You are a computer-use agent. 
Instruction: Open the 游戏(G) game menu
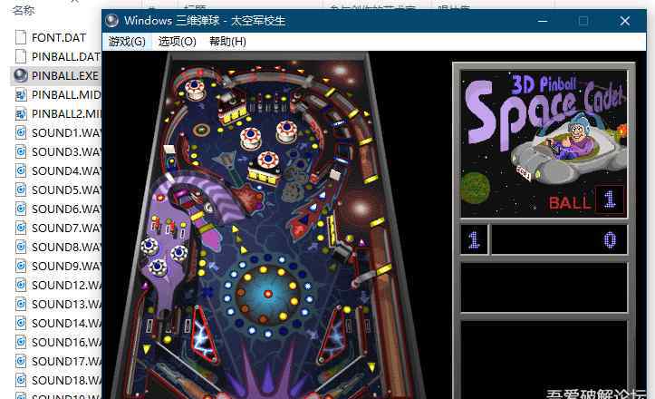127,42
